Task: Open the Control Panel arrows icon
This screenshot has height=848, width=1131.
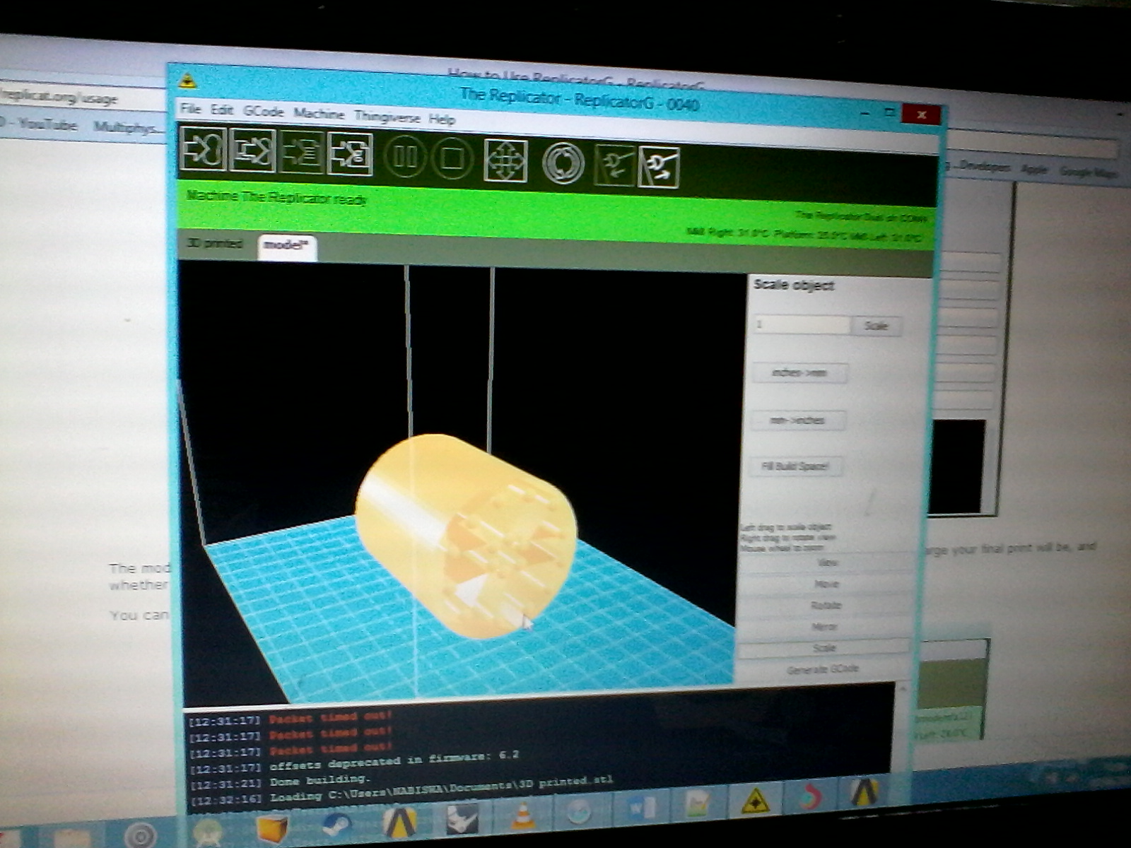Action: [x=506, y=160]
